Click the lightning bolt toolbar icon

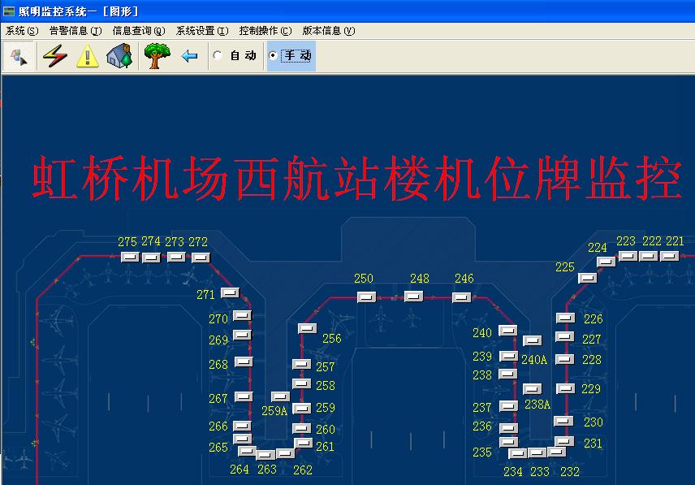[x=54, y=56]
